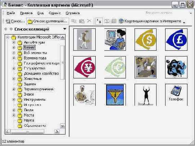Open Список коллекций pane dropdown arrow
This screenshot has height=146, width=195.
[x=65, y=29]
